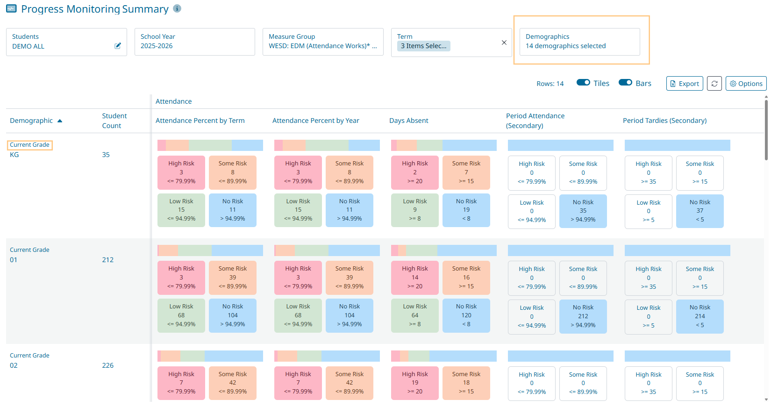Toggle the Bars switch
The width and height of the screenshot is (771, 407).
[625, 83]
